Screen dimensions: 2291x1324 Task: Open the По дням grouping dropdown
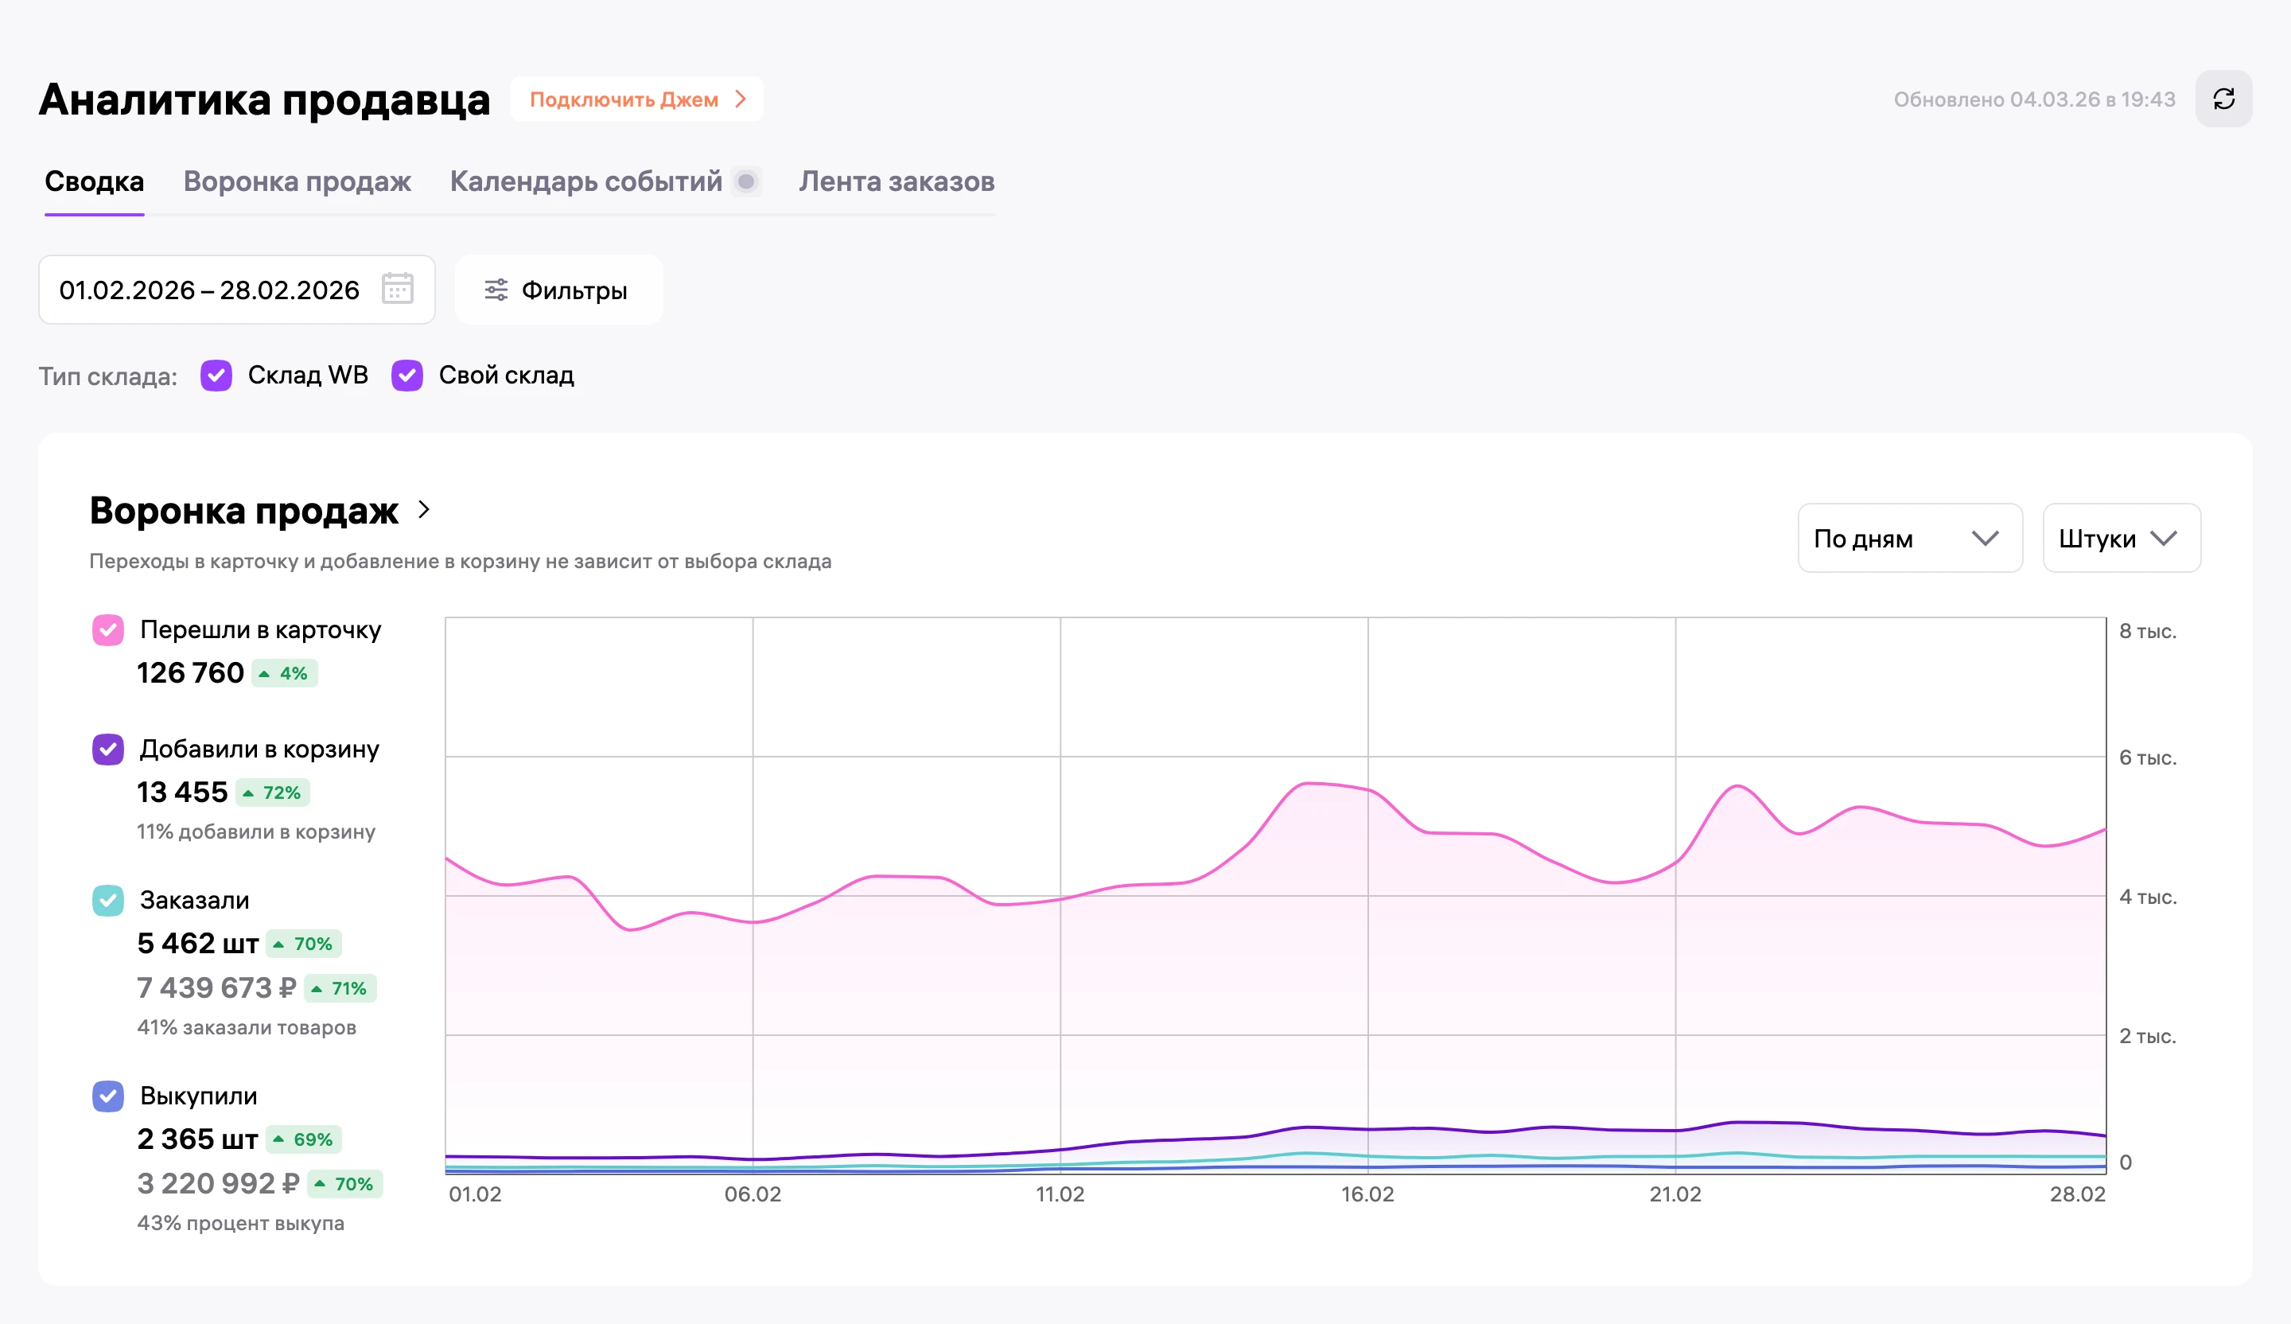(1909, 539)
